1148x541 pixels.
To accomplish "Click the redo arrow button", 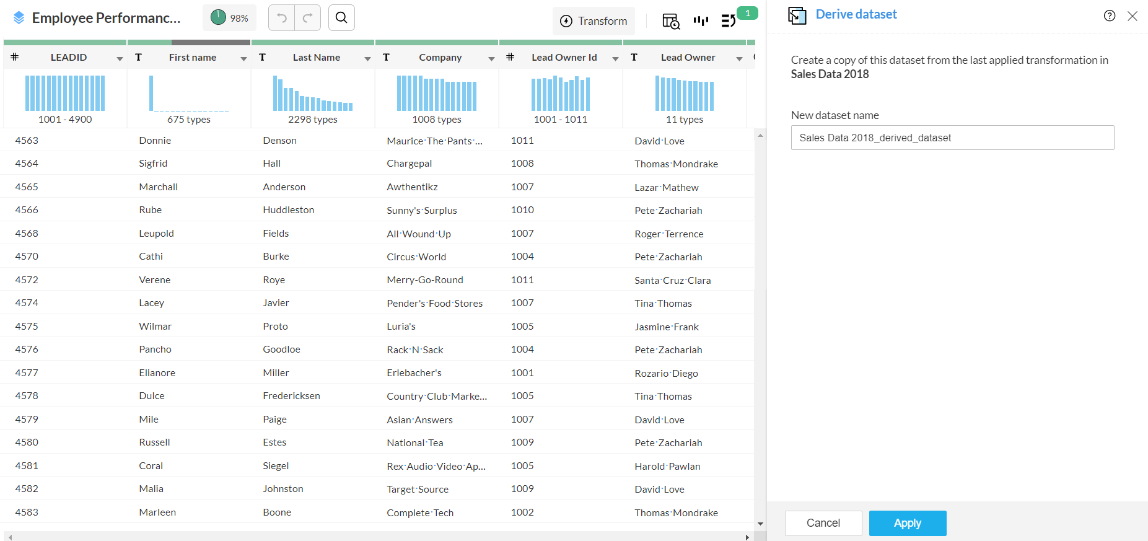I will tap(307, 18).
